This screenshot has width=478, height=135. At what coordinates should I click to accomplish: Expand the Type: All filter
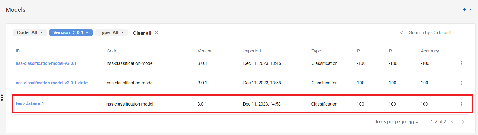pyautogui.click(x=112, y=33)
